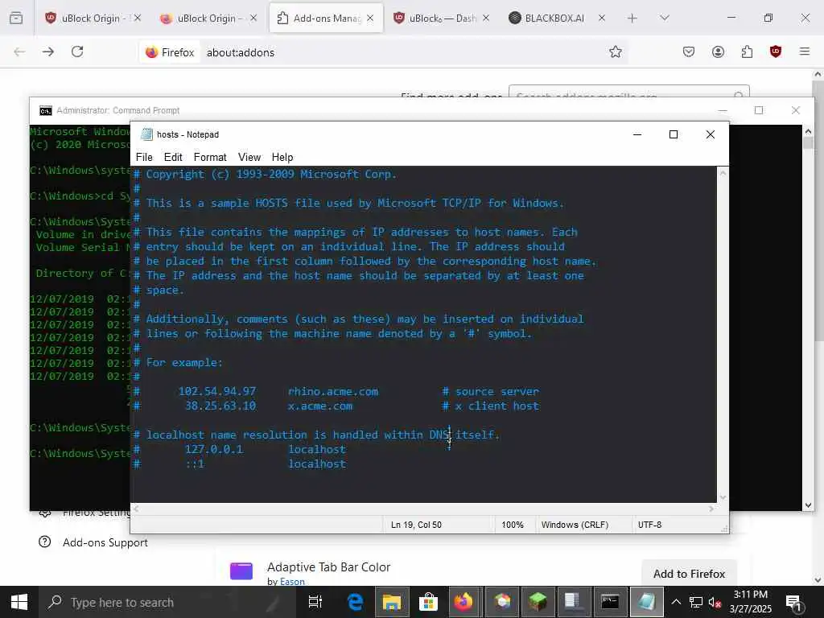
Task: Click the x.acme.com text in Notepad
Action: click(x=320, y=406)
